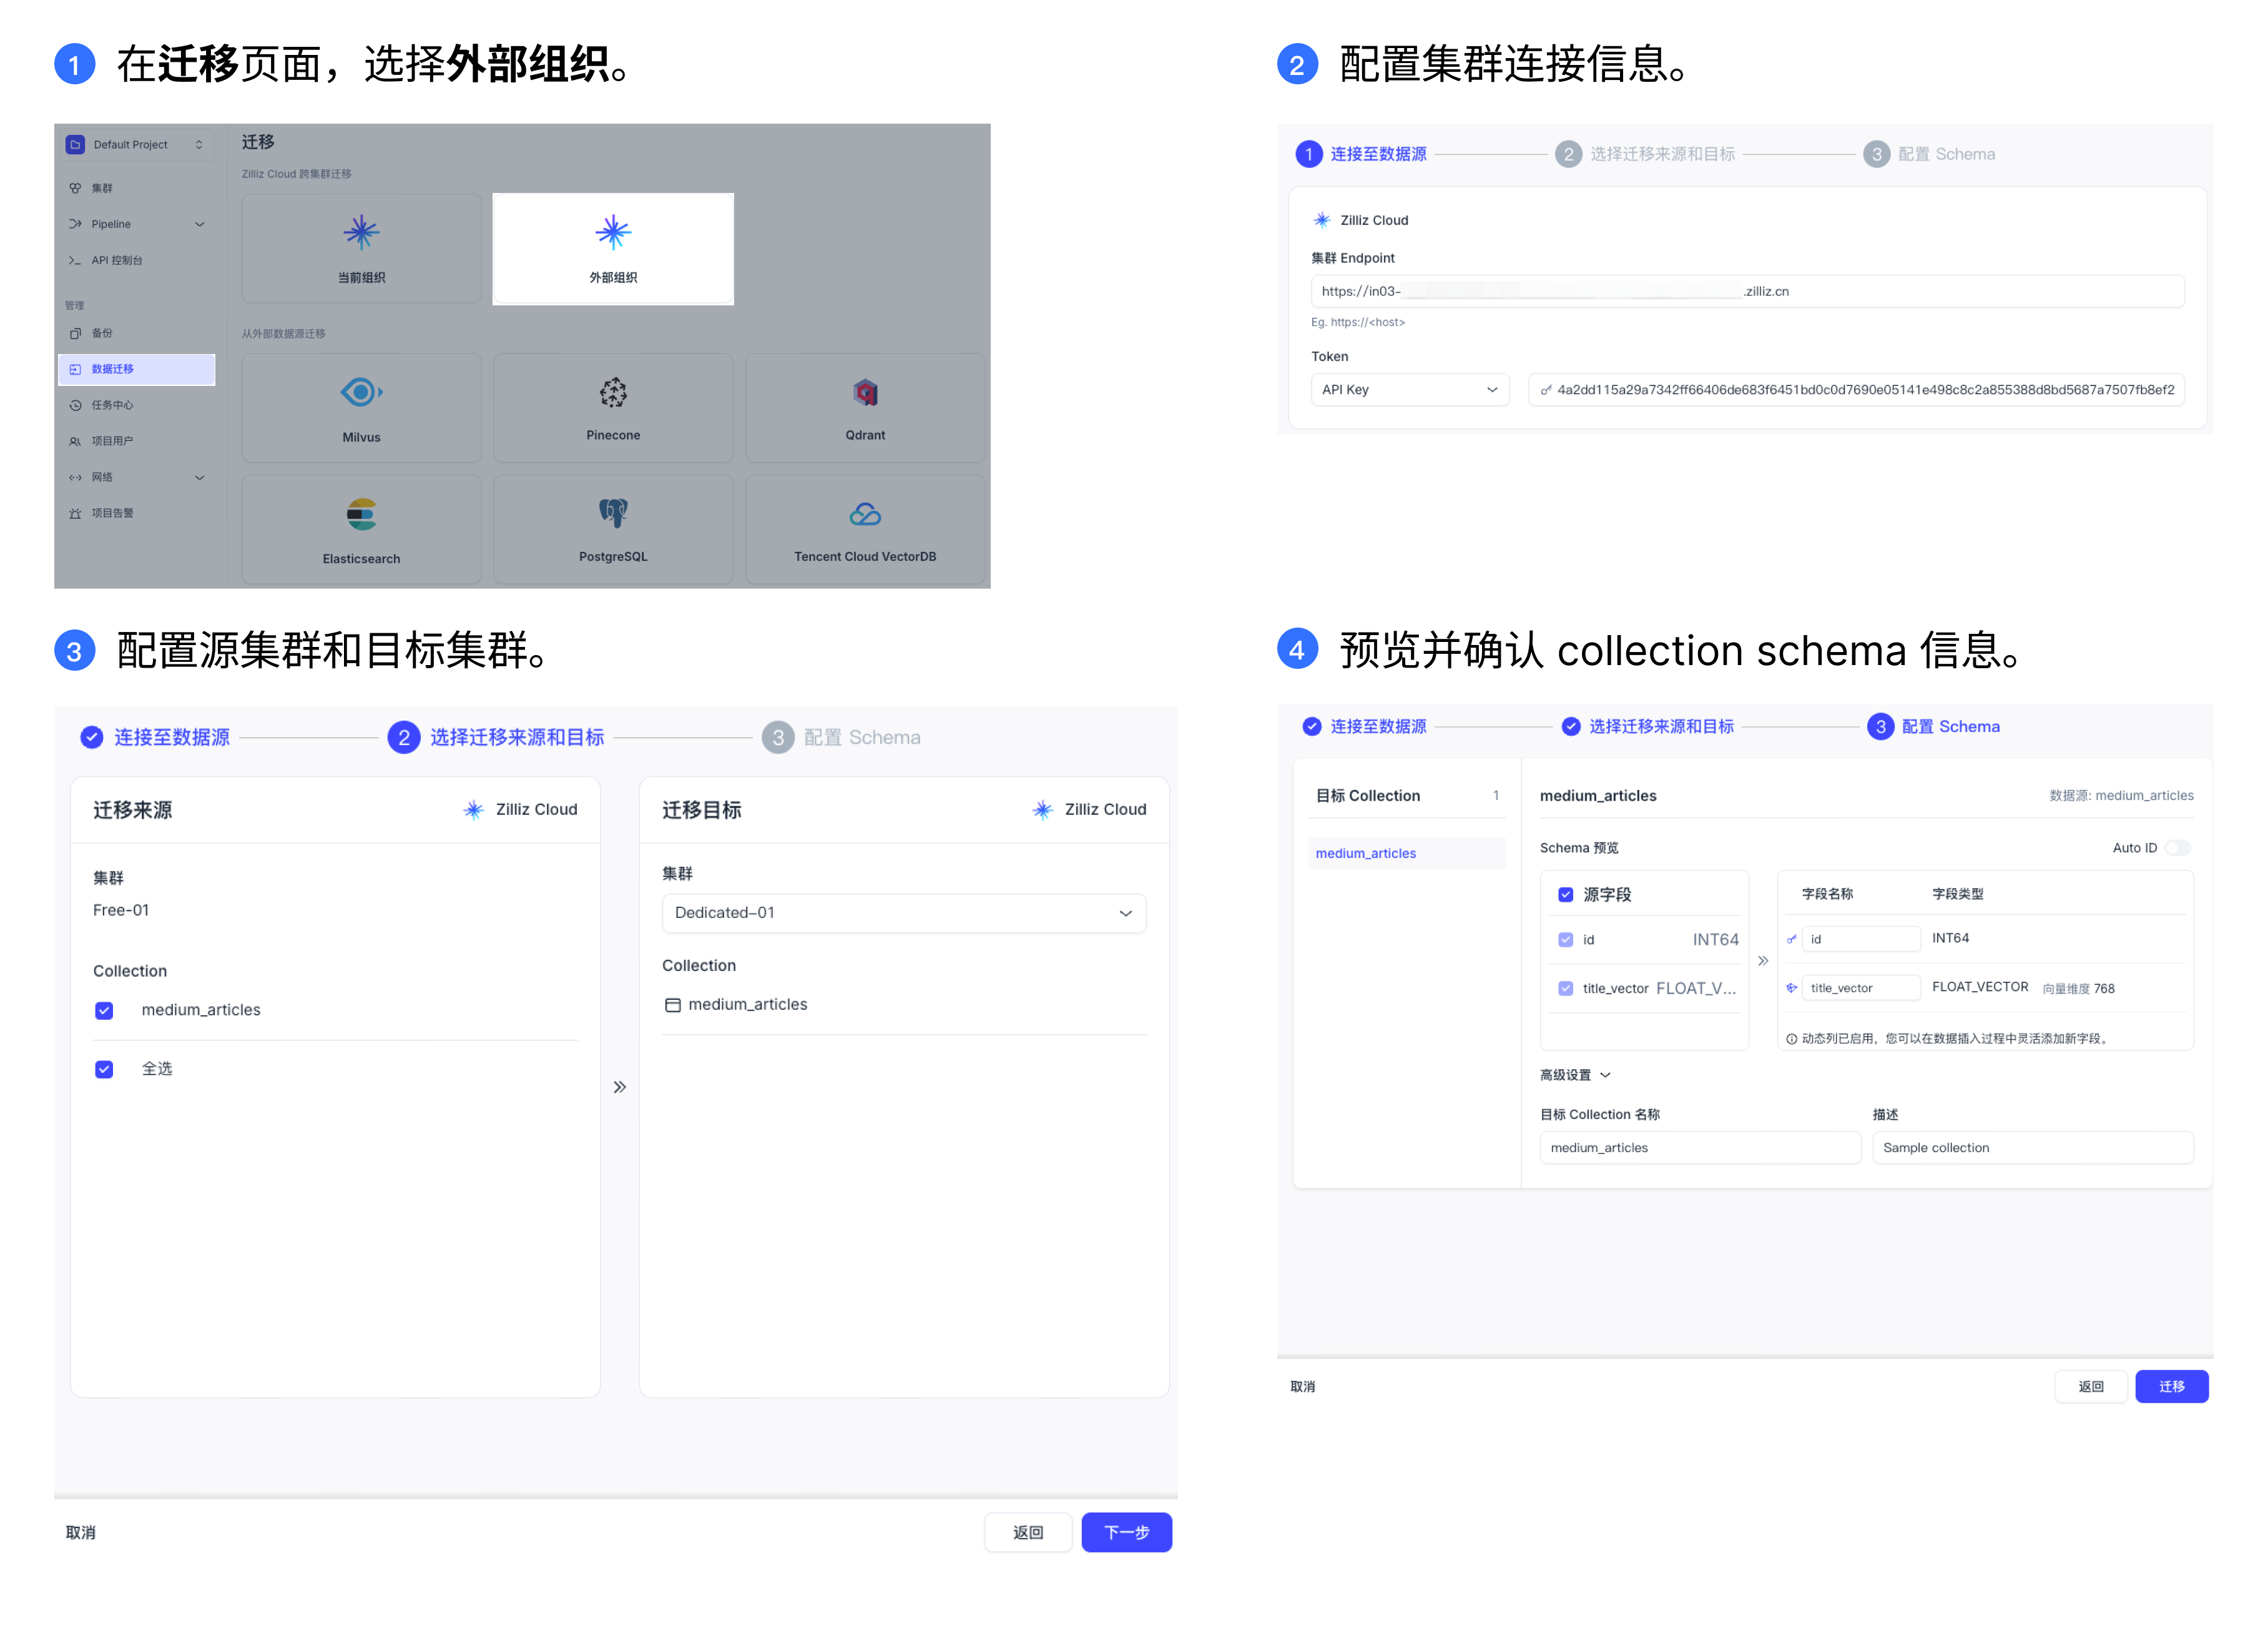Open the Default Project switcher
Image resolution: width=2268 pixels, height=1643 pixels.
tap(137, 145)
